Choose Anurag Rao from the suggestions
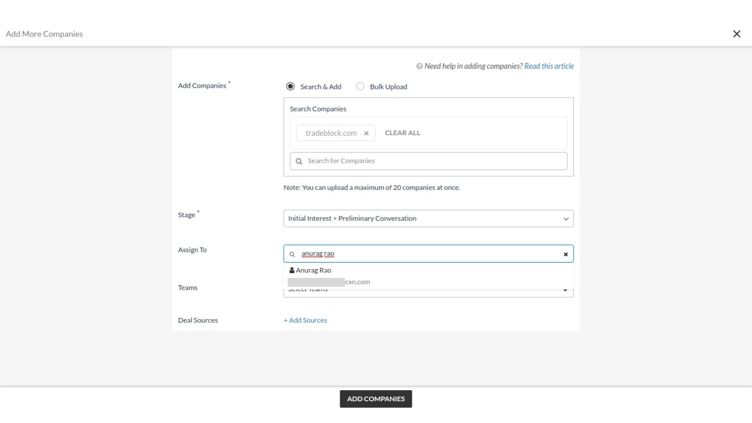This screenshot has width=752, height=423. tap(314, 270)
